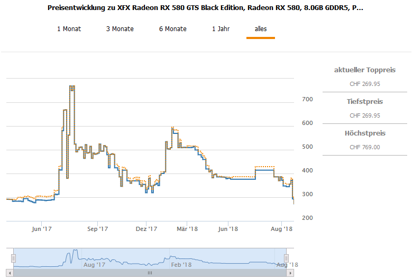Click the aktueller Toppreis heading
This screenshot has width=413, height=280.
click(365, 70)
